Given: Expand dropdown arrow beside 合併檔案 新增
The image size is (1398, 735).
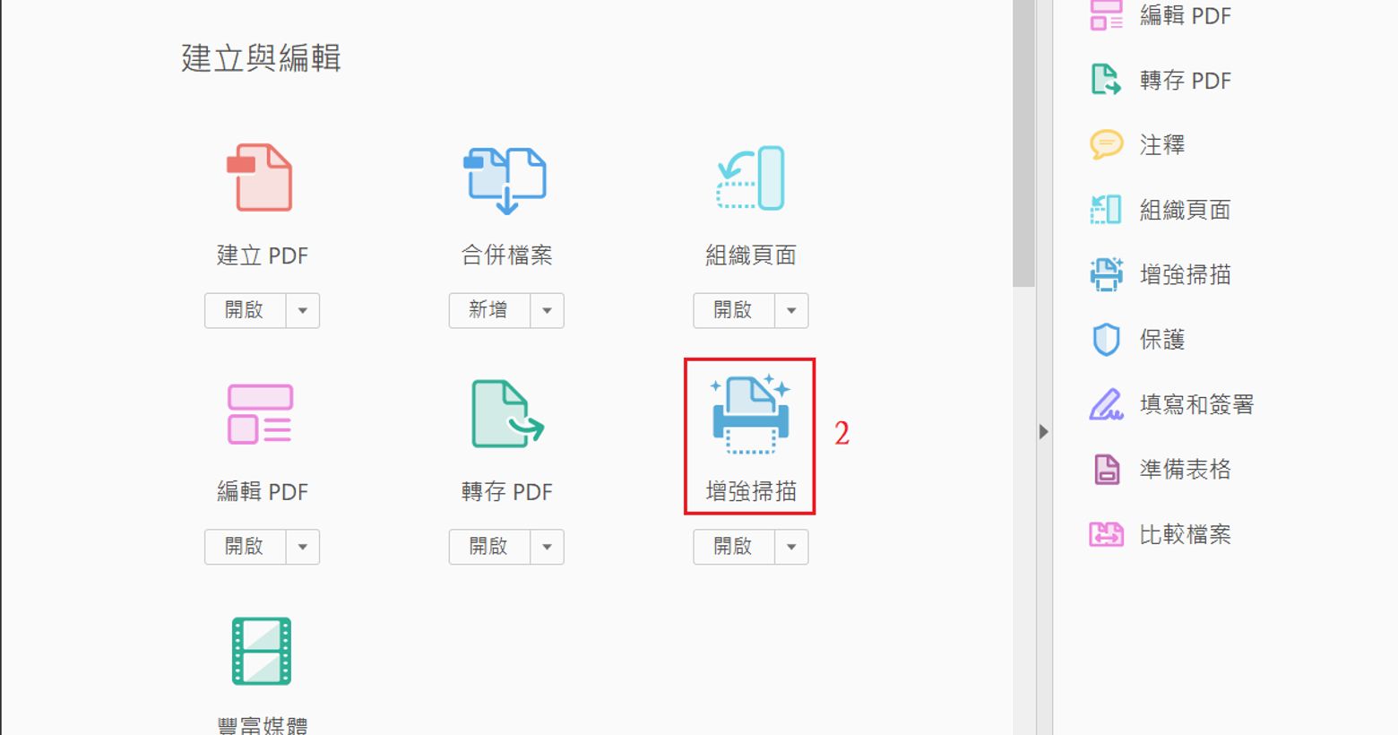Looking at the screenshot, I should point(547,311).
